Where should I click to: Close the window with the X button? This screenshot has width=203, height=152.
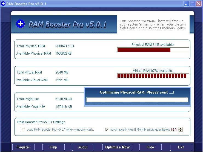pos(199,4)
